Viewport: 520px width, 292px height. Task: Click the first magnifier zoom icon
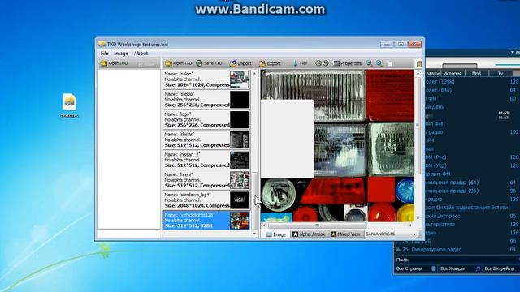(370, 63)
